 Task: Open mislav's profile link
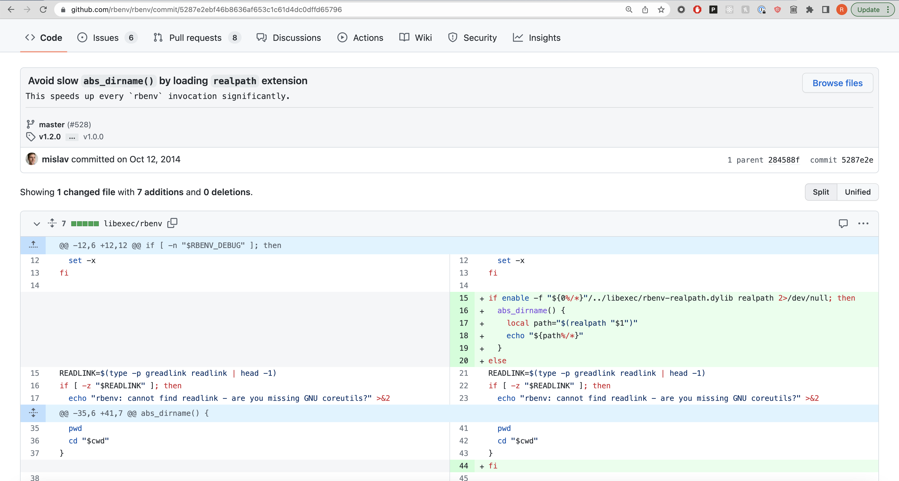(55, 159)
